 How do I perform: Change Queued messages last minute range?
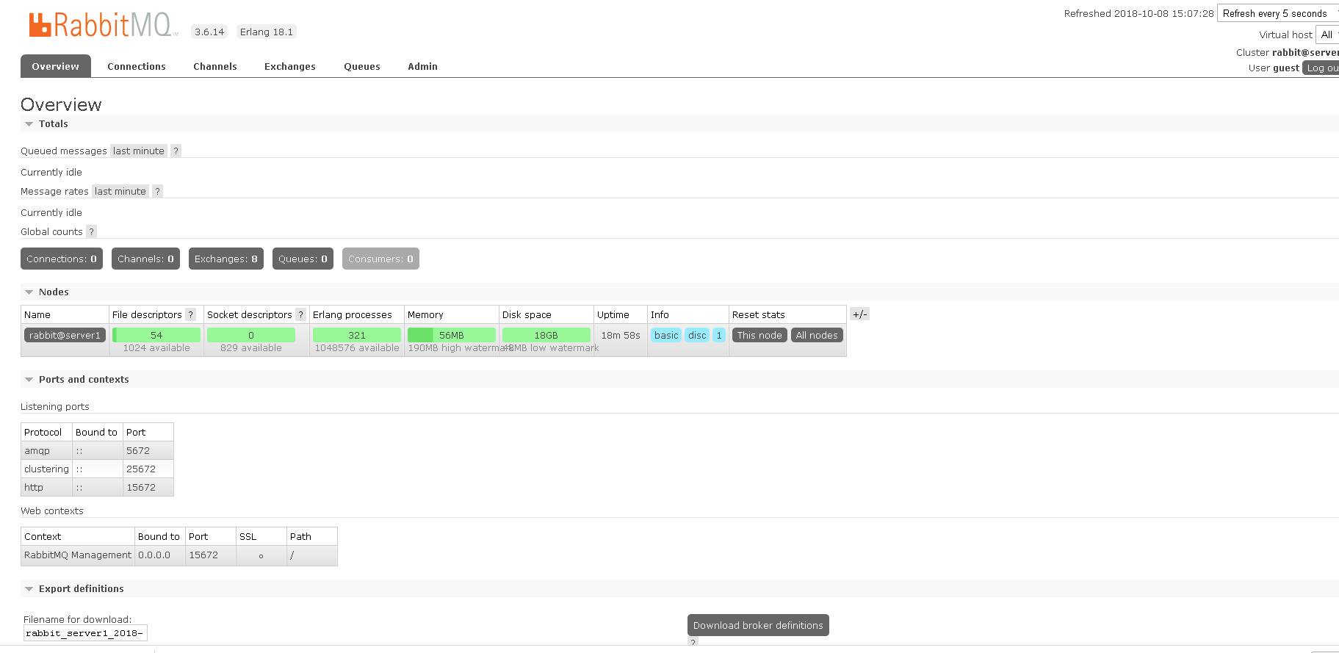pos(139,151)
